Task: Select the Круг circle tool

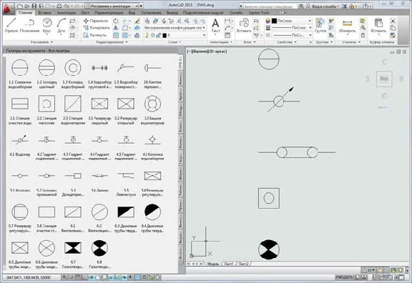Action: click(x=46, y=26)
